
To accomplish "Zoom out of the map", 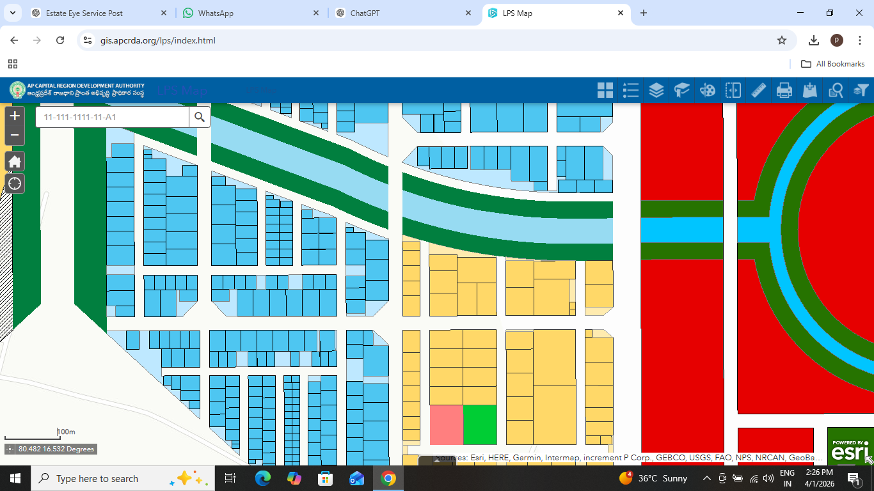I will 15,135.
